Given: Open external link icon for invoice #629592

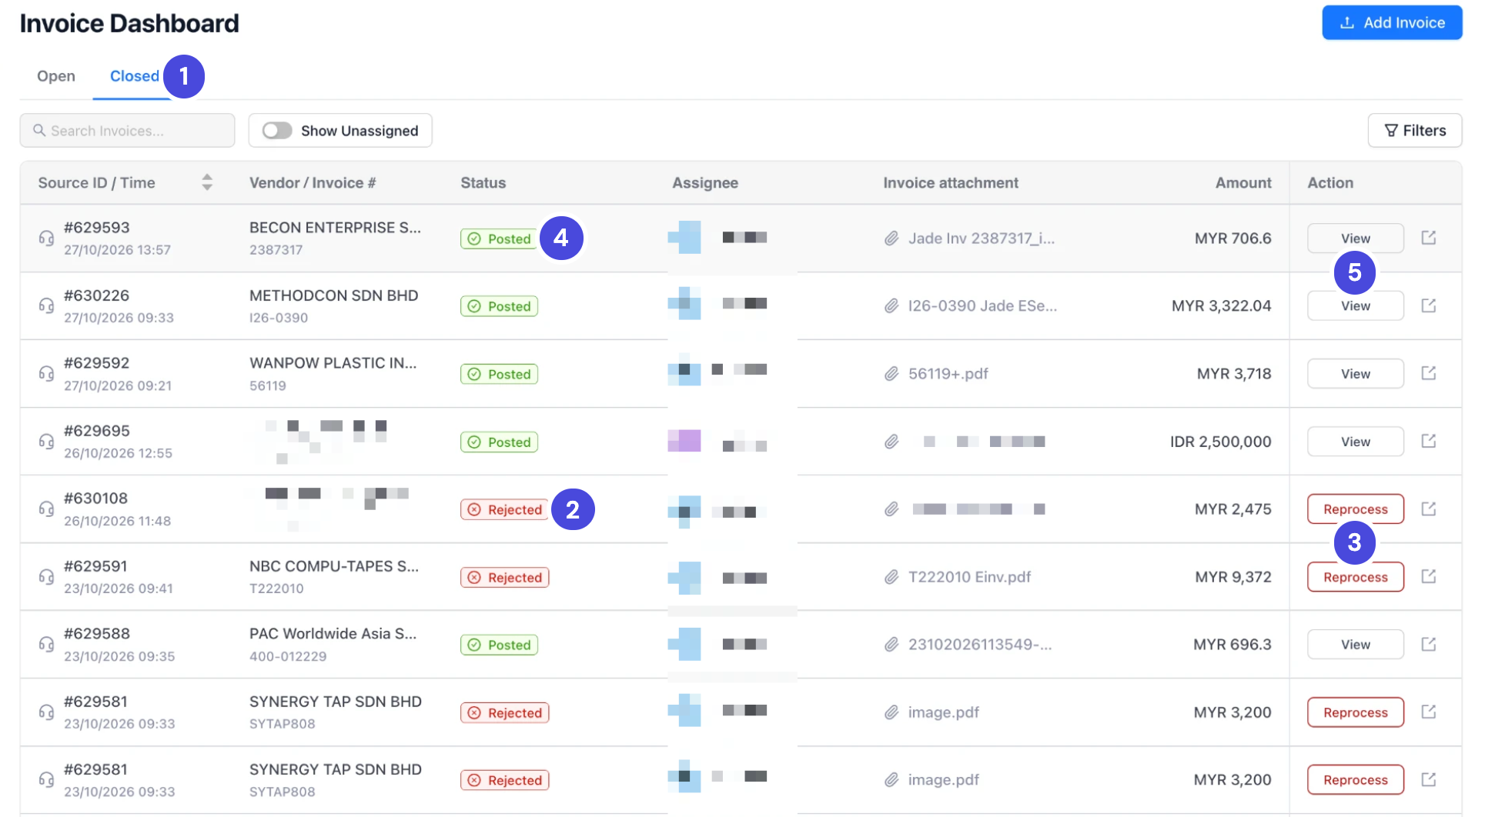Looking at the screenshot, I should pos(1428,373).
